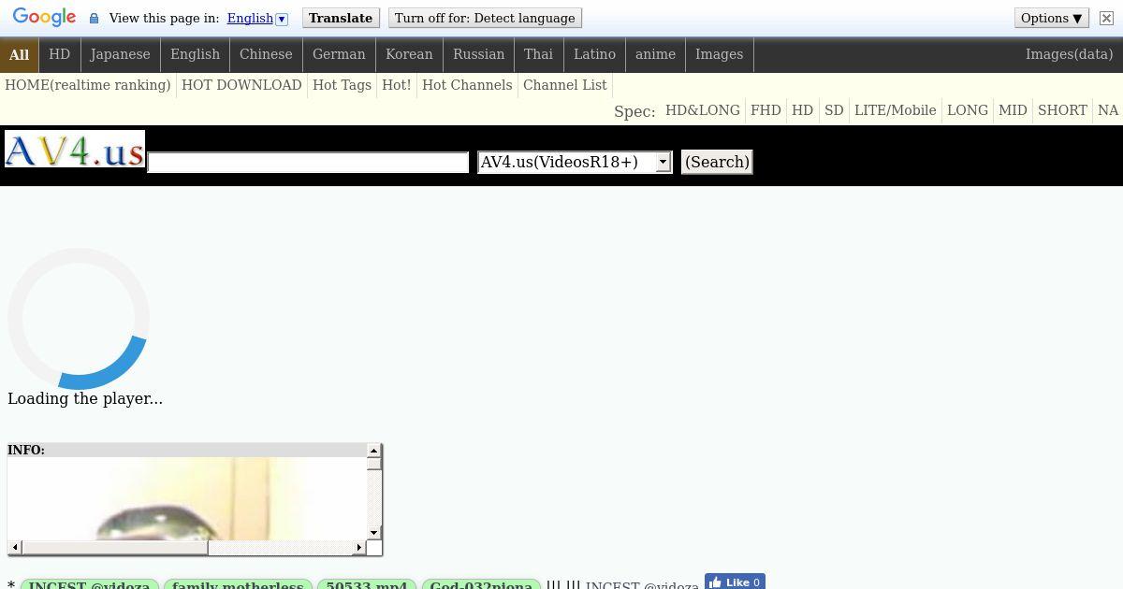Open the Hot Tags link
The width and height of the screenshot is (1123, 589).
[x=342, y=85]
